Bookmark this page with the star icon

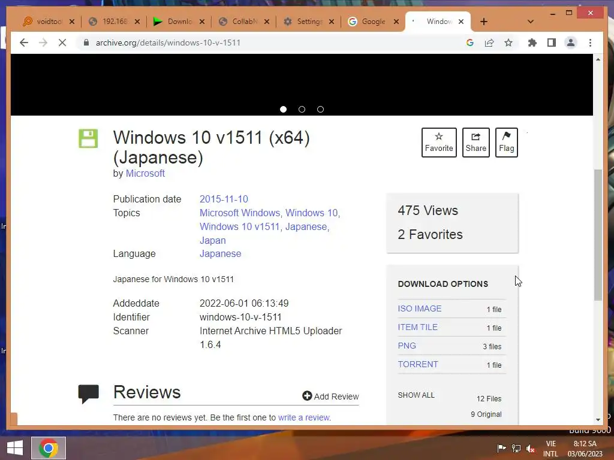click(x=508, y=43)
